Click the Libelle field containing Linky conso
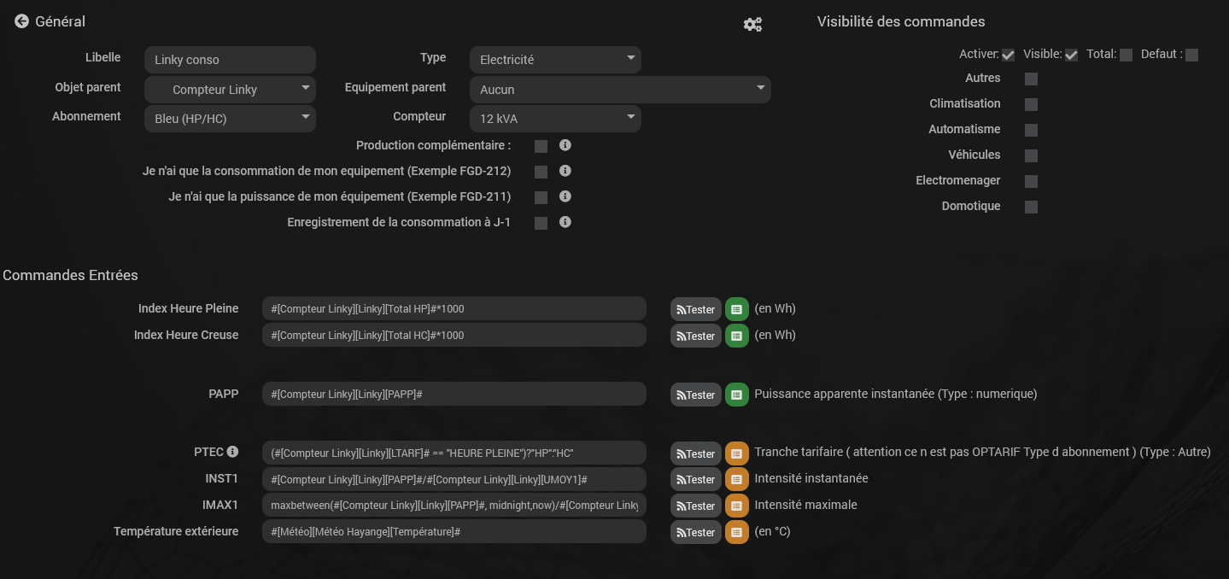Viewport: 1229px width, 579px height. (x=230, y=60)
